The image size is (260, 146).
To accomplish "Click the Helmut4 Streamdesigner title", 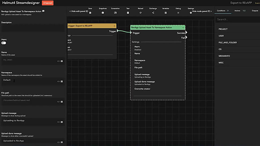I will point(21,3).
